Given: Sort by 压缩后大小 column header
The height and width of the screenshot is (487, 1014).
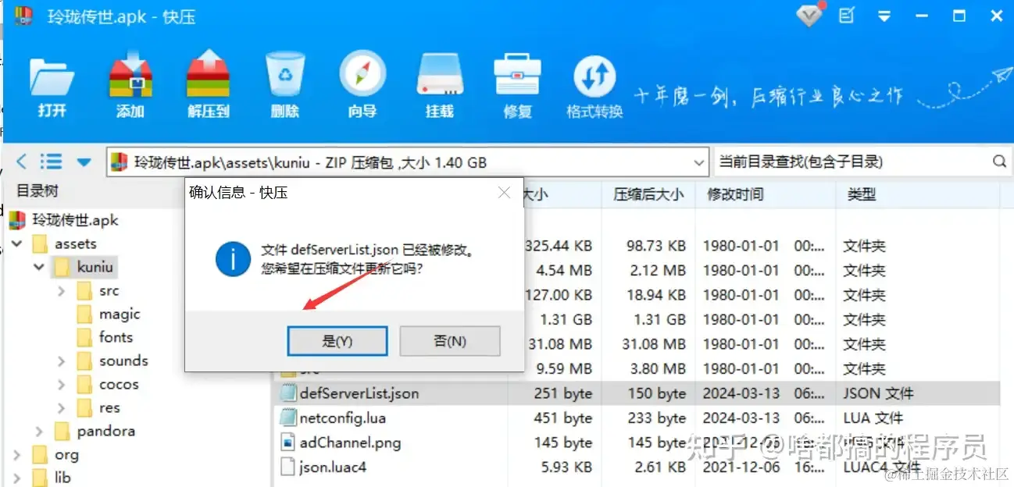Looking at the screenshot, I should click(648, 194).
